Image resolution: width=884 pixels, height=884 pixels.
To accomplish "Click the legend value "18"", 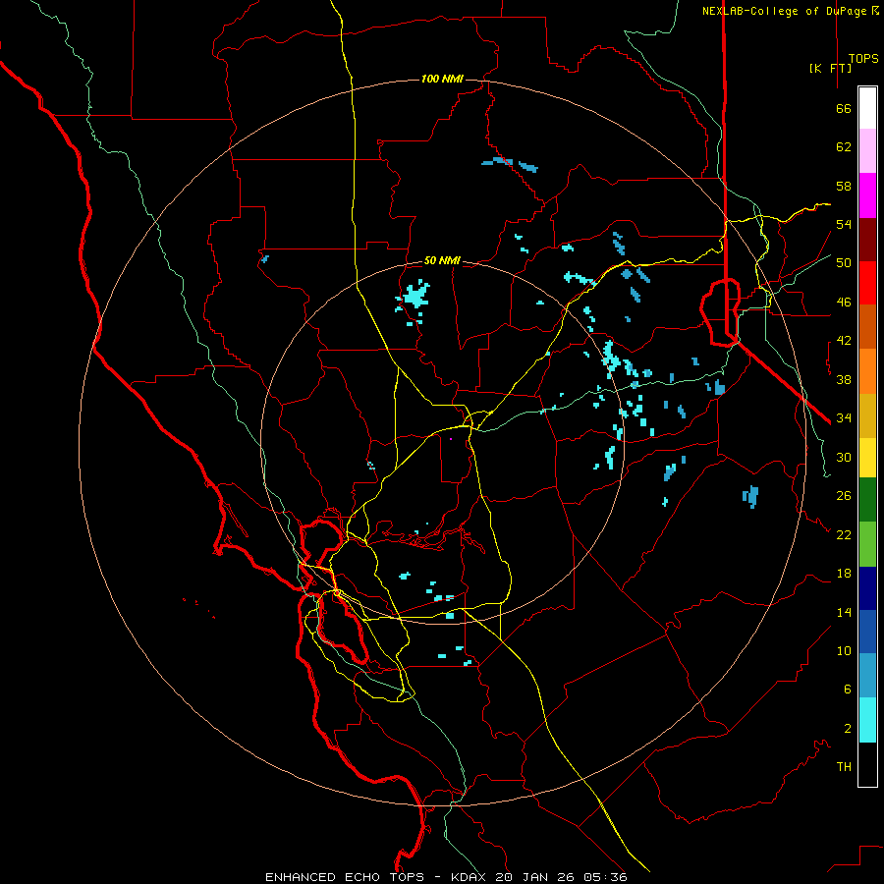I will coord(844,574).
